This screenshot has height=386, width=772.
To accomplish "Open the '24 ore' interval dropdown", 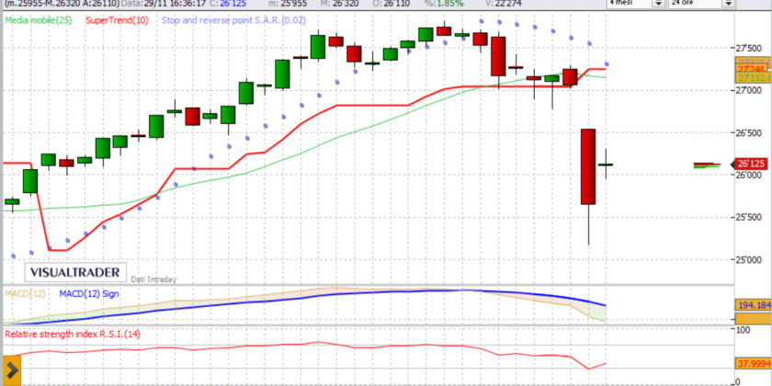I will click(x=729, y=3).
